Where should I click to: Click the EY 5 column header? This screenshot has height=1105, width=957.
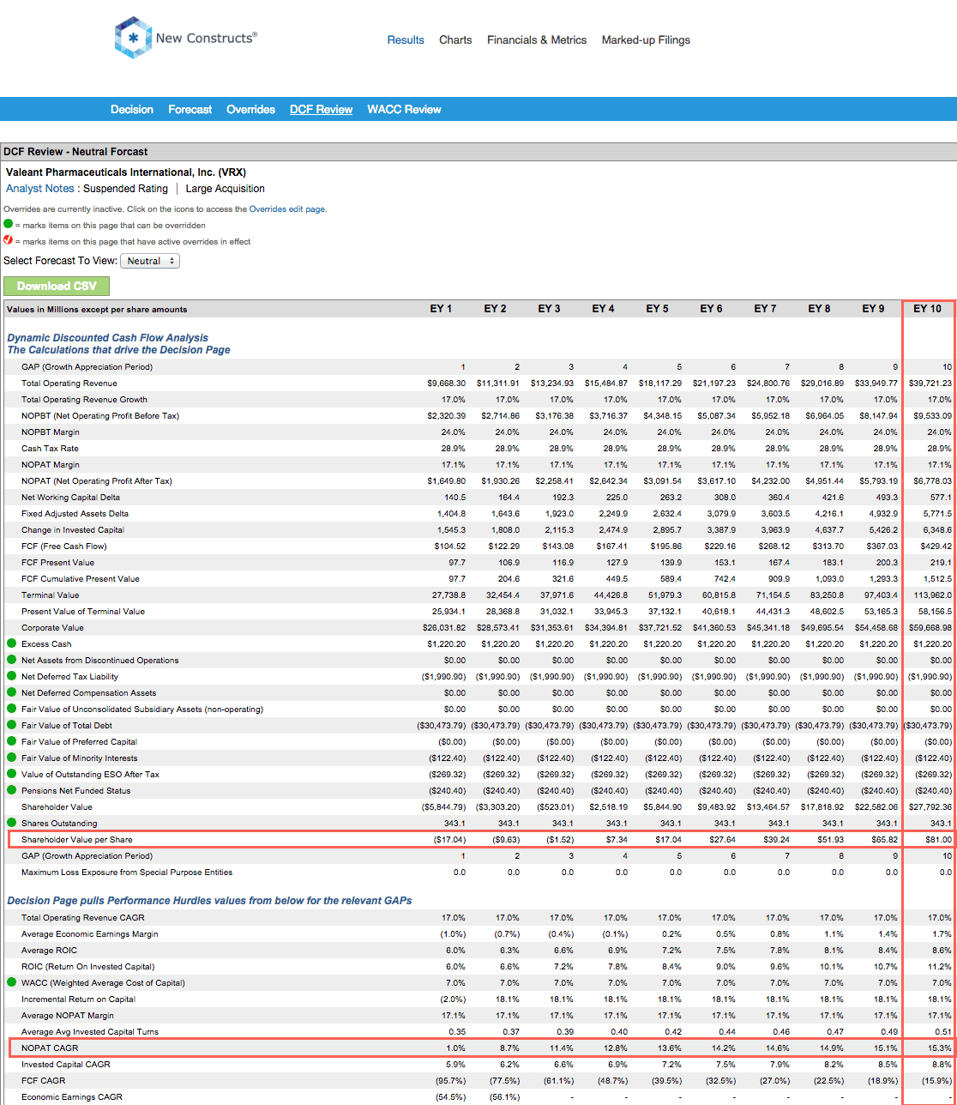(x=657, y=309)
